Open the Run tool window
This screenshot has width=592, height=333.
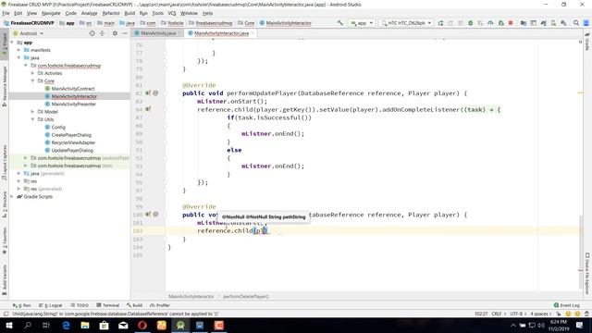22,305
